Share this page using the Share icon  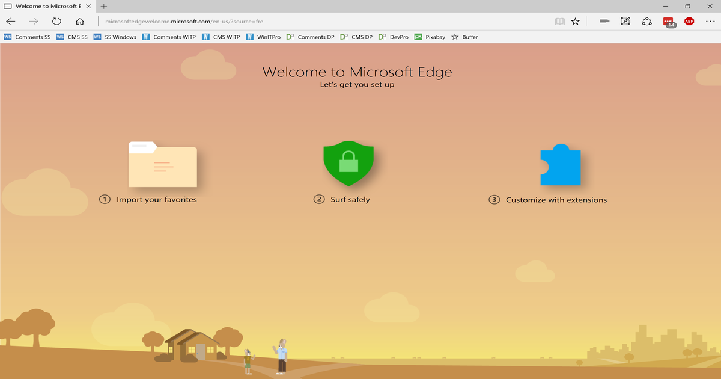[x=646, y=21]
